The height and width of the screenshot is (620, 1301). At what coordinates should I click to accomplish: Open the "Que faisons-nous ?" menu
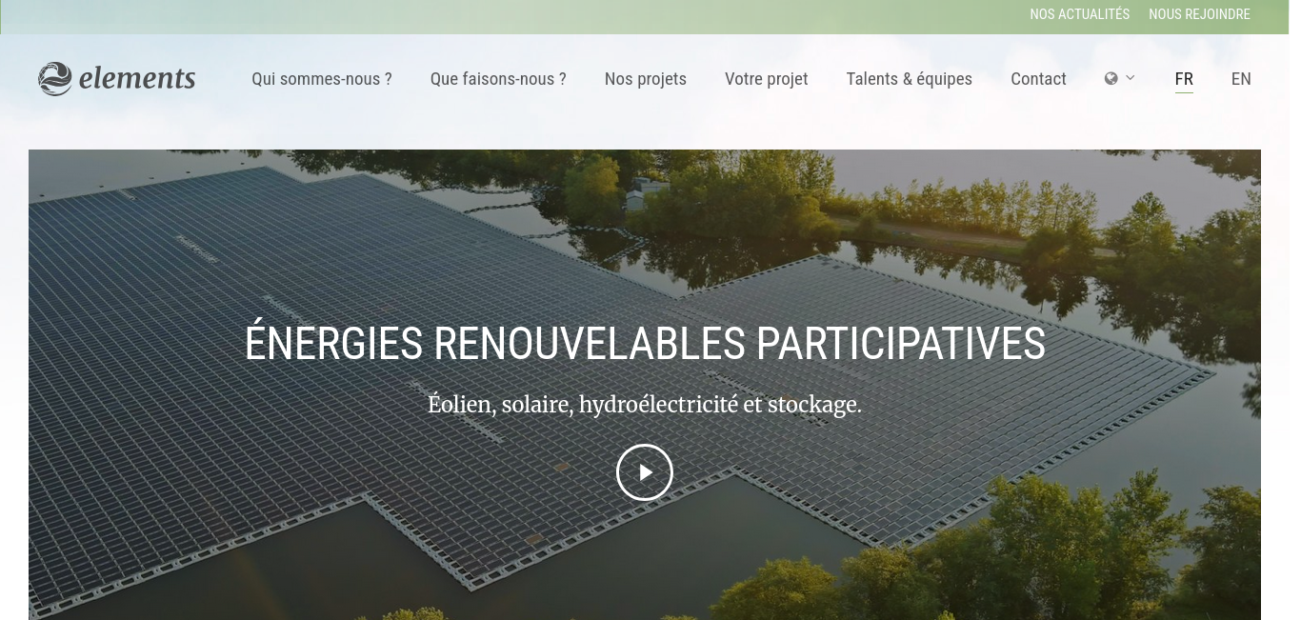point(498,79)
